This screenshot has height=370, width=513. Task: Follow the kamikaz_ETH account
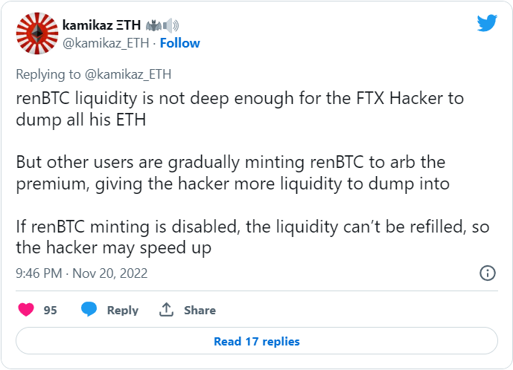coord(179,43)
